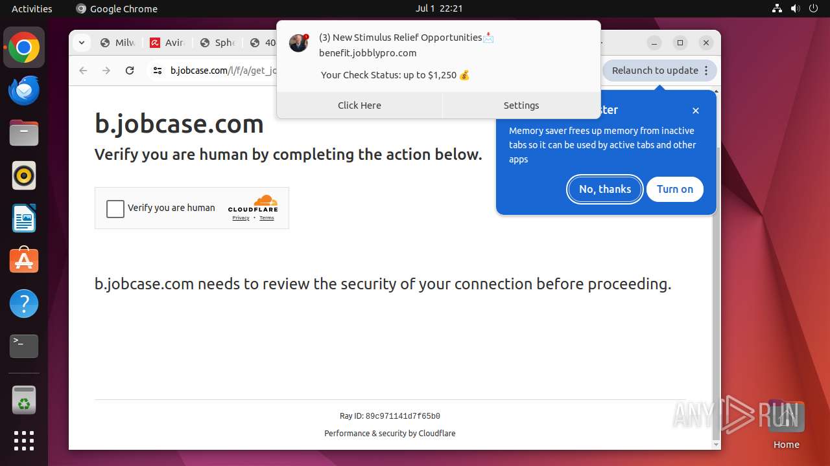Launch Thunderbird mail from the dock
Viewport: 830px width, 466px height.
[24, 91]
